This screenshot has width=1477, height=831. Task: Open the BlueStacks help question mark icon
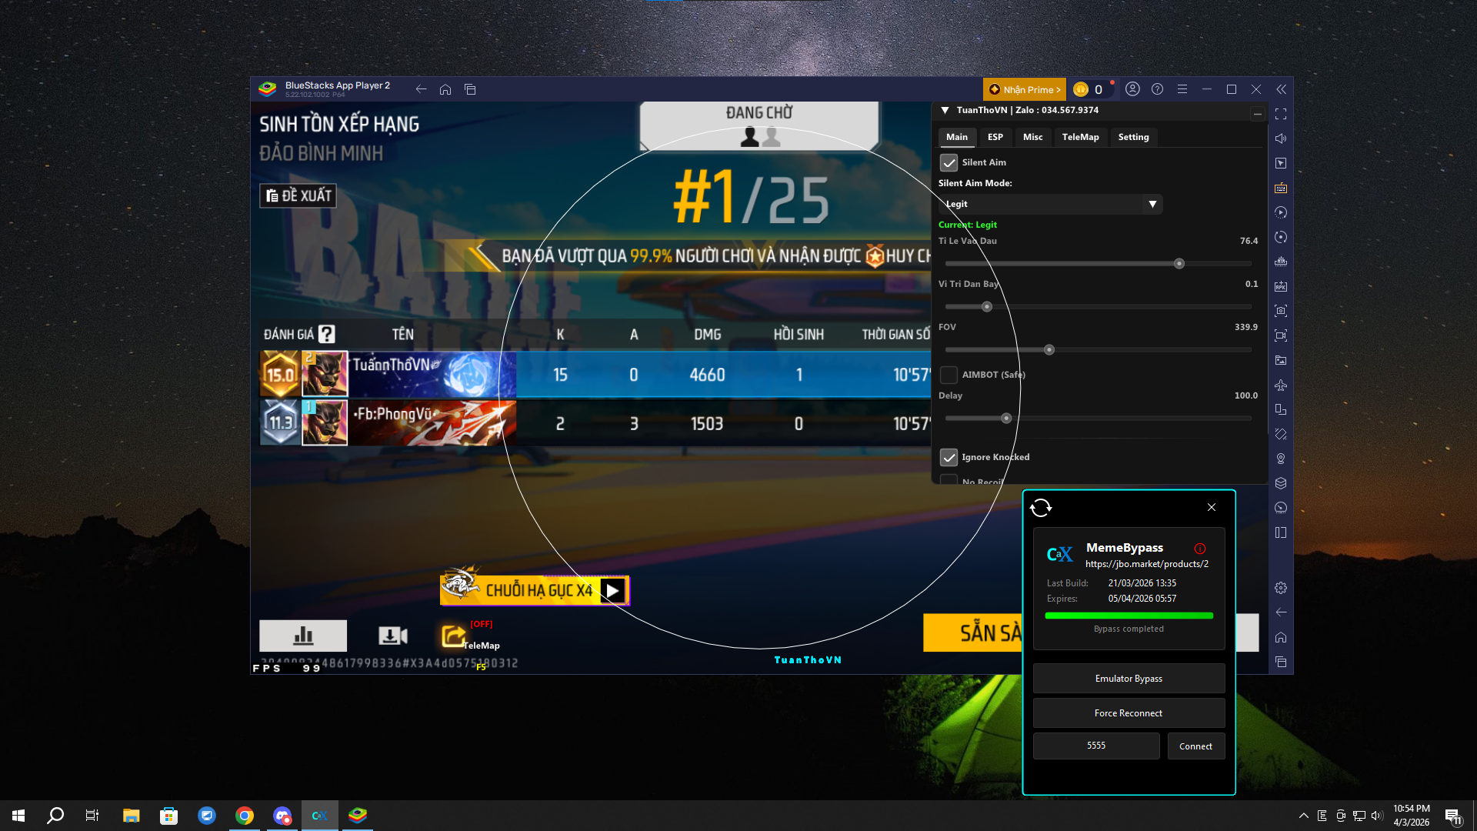(x=1157, y=89)
